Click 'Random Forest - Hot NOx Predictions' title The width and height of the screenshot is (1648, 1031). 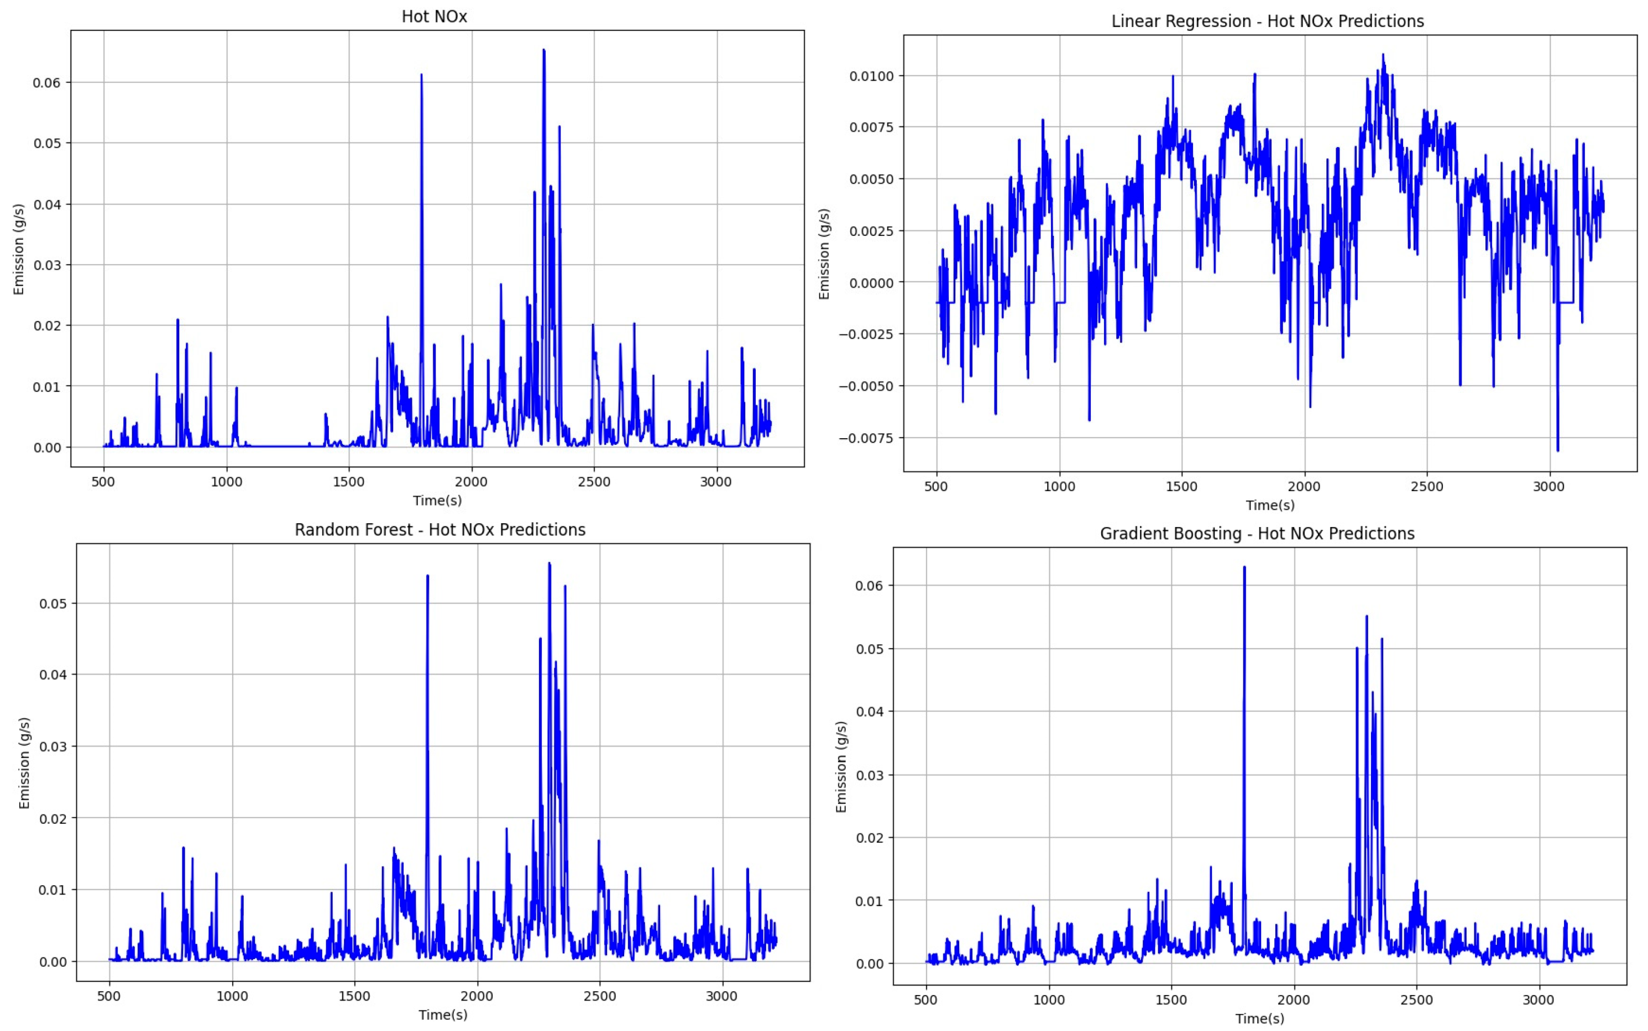click(x=440, y=530)
